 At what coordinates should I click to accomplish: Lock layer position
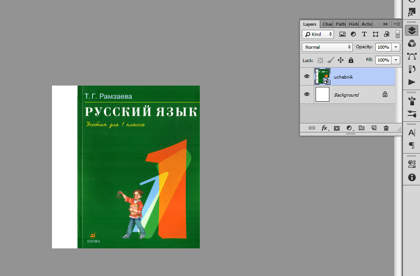click(x=340, y=60)
